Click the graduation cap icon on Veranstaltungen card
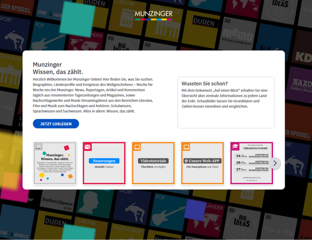The width and height of the screenshot is (312, 240). pyautogui.click(x=235, y=147)
